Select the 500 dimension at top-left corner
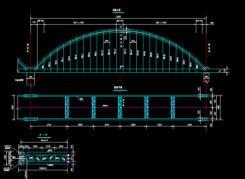Image resolution: width=245 pixels, height=179 pixels. click(34, 22)
